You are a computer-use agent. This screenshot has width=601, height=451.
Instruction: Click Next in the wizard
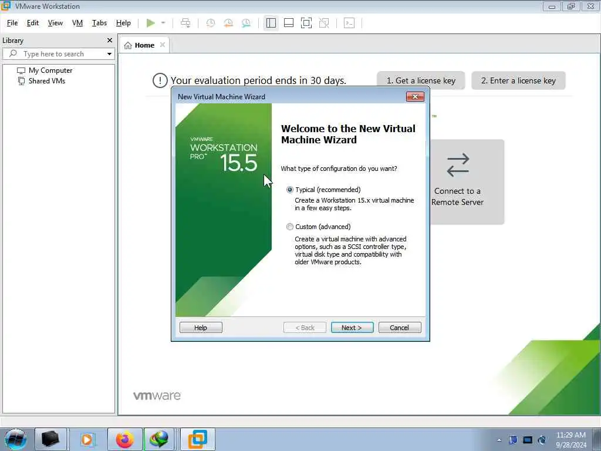[x=352, y=328]
